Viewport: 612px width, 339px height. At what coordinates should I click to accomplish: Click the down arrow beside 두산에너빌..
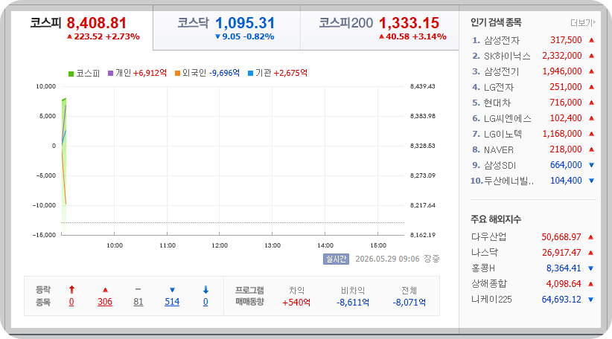point(591,181)
